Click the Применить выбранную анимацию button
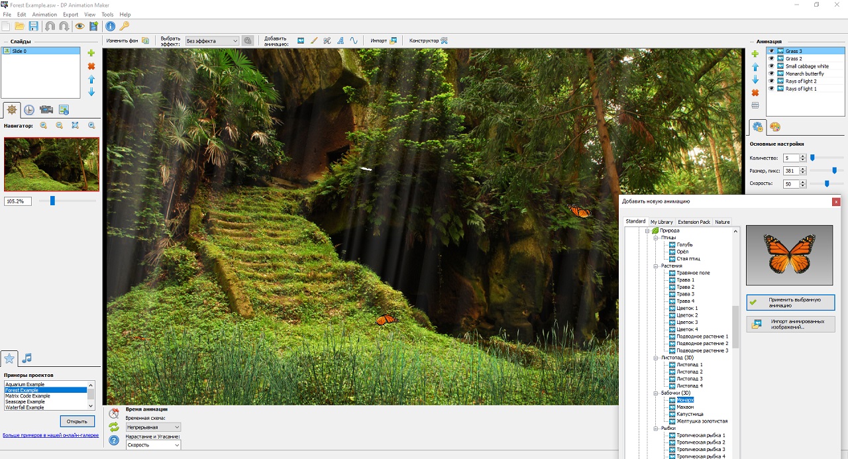The width and height of the screenshot is (848, 459). 790,303
